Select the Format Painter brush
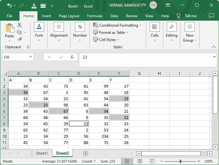 coord(20,39)
